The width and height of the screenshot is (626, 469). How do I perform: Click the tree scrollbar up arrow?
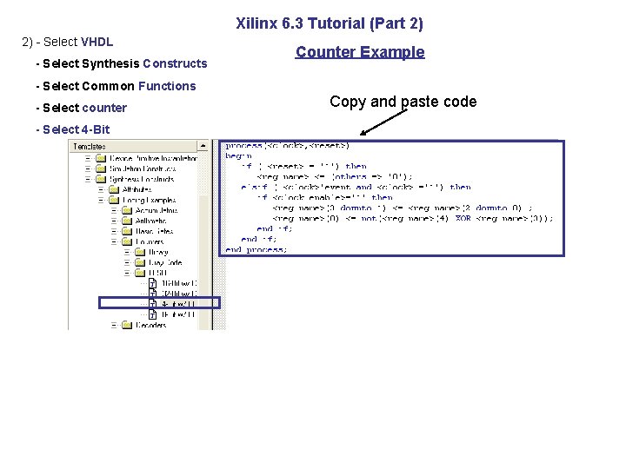pyautogui.click(x=203, y=146)
